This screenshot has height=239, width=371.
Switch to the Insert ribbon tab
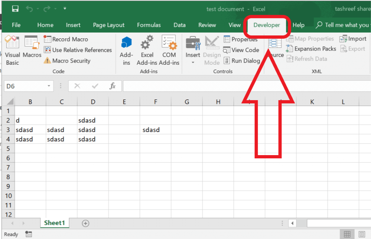73,25
